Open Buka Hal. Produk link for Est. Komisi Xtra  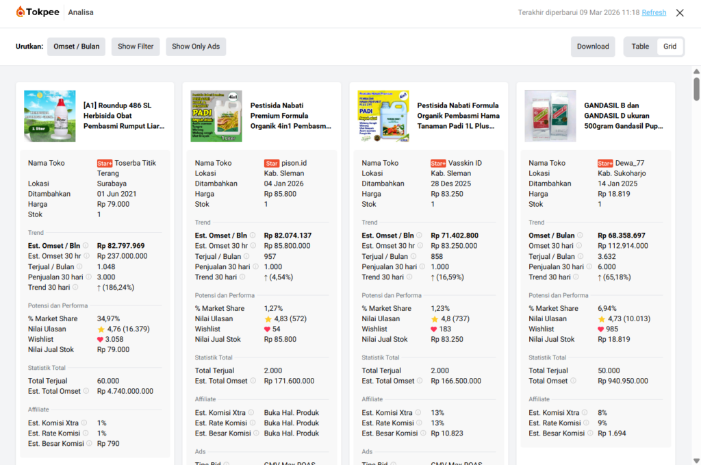click(291, 413)
